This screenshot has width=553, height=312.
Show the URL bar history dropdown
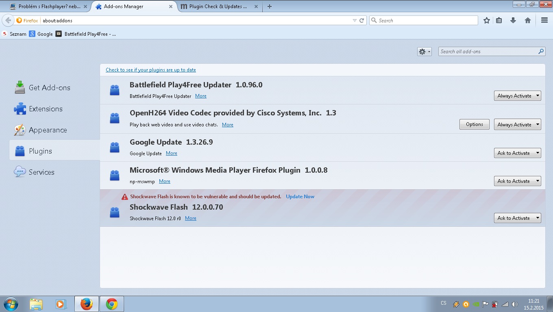[x=355, y=20]
